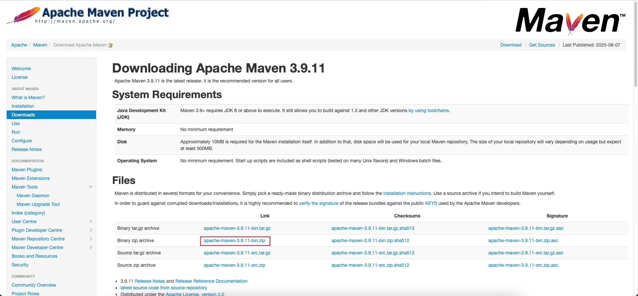This screenshot has height=296, width=638.
Task: Expand the User Centre chevron
Action: point(91,222)
